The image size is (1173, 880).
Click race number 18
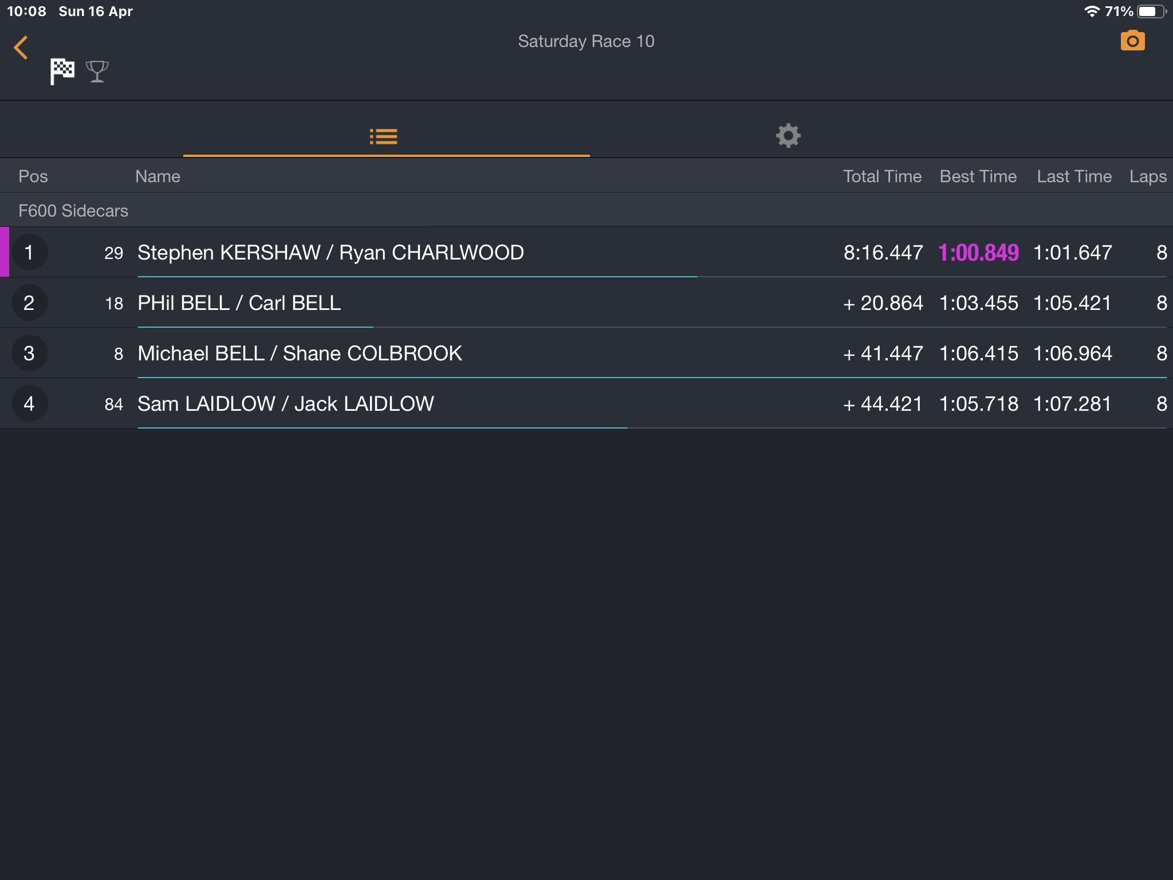click(114, 304)
